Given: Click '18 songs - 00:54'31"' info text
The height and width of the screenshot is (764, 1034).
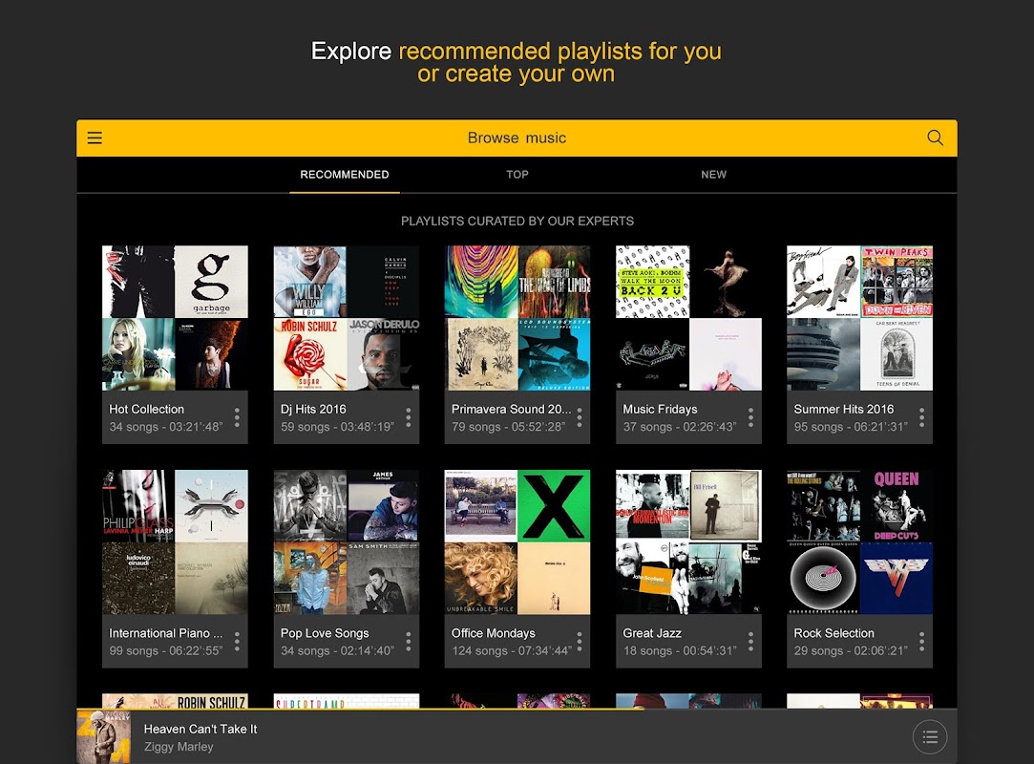Looking at the screenshot, I should coord(679,650).
